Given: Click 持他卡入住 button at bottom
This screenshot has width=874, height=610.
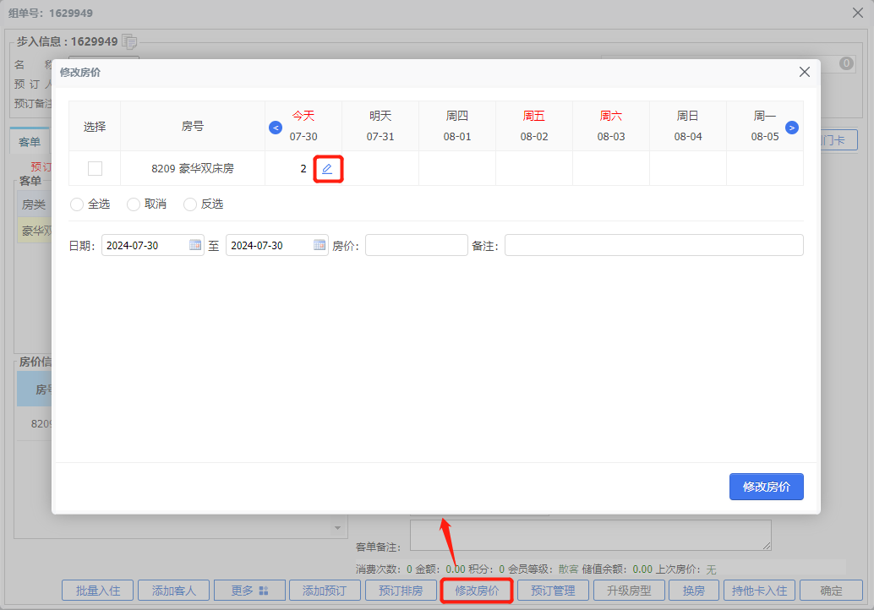Looking at the screenshot, I should pos(759,591).
